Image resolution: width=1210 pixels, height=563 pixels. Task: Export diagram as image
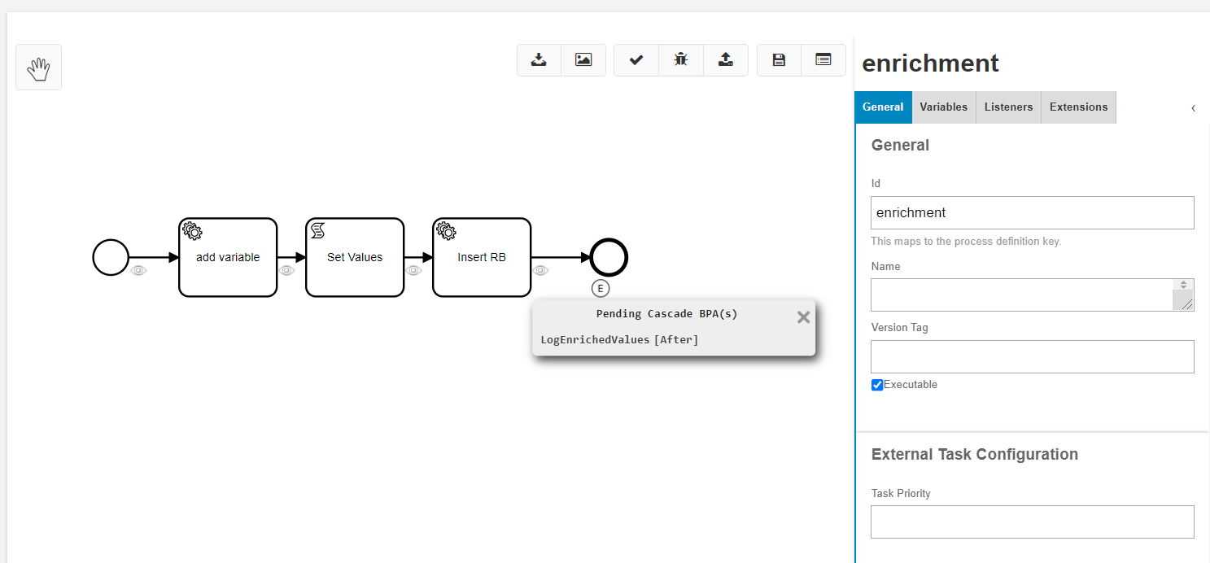(583, 60)
